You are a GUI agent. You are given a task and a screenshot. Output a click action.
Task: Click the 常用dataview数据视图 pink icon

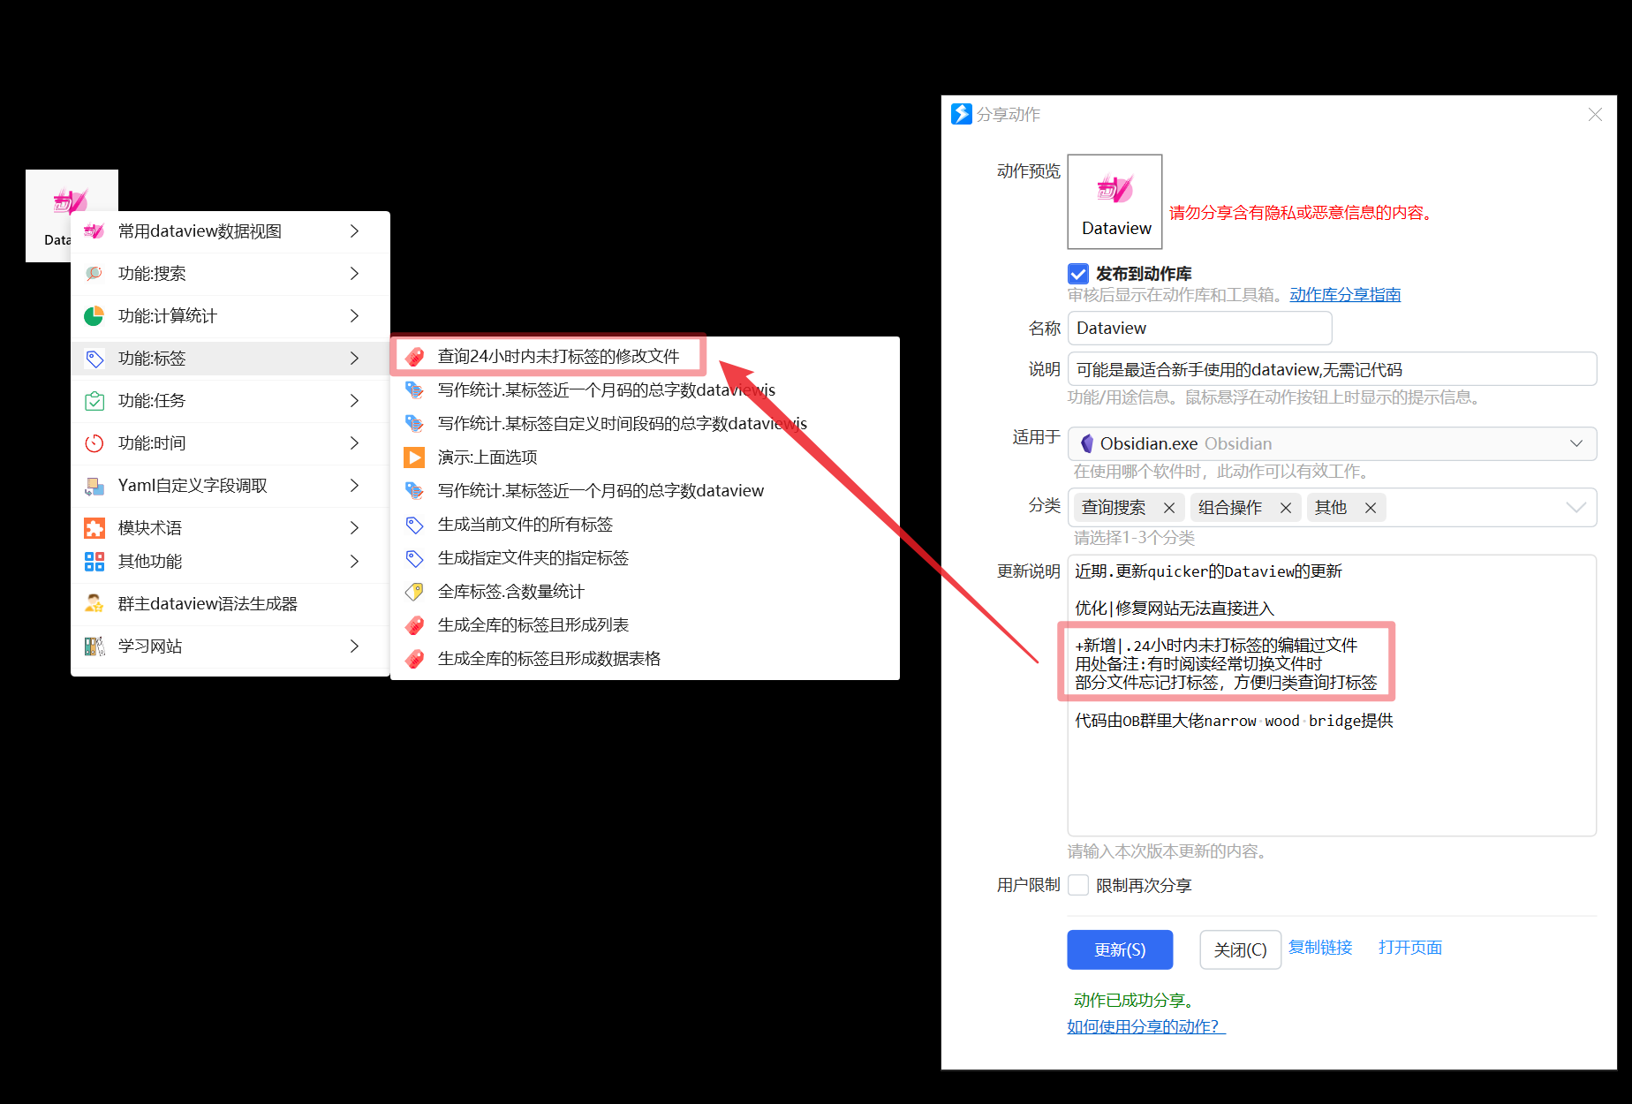coord(94,231)
